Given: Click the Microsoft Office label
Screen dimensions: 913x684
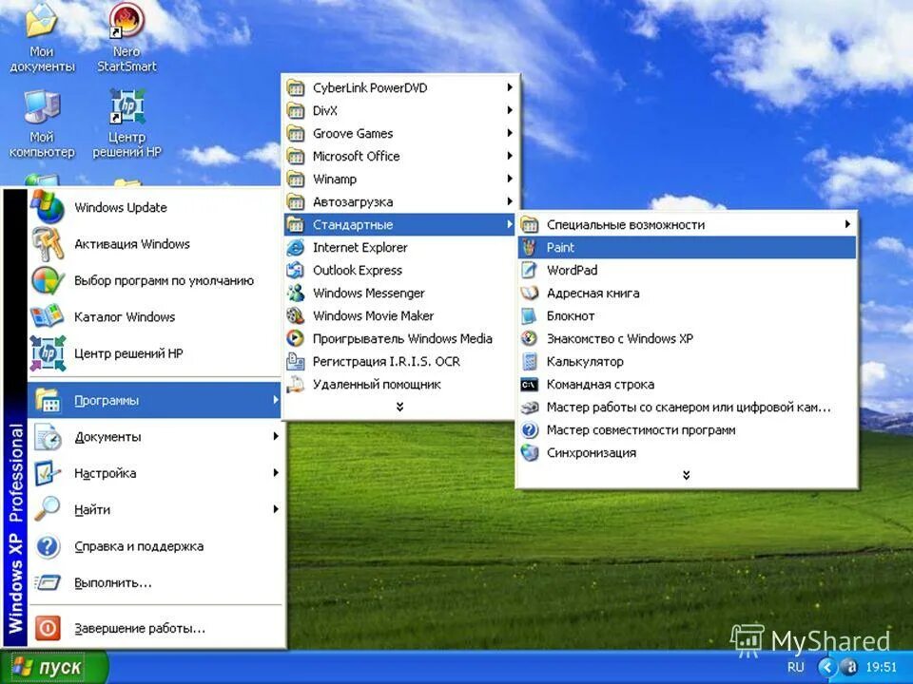Looking at the screenshot, I should (357, 156).
